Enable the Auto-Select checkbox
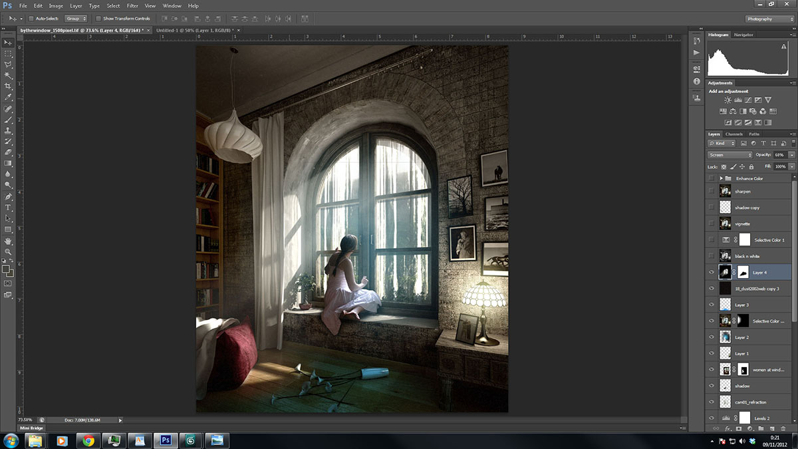 31,19
